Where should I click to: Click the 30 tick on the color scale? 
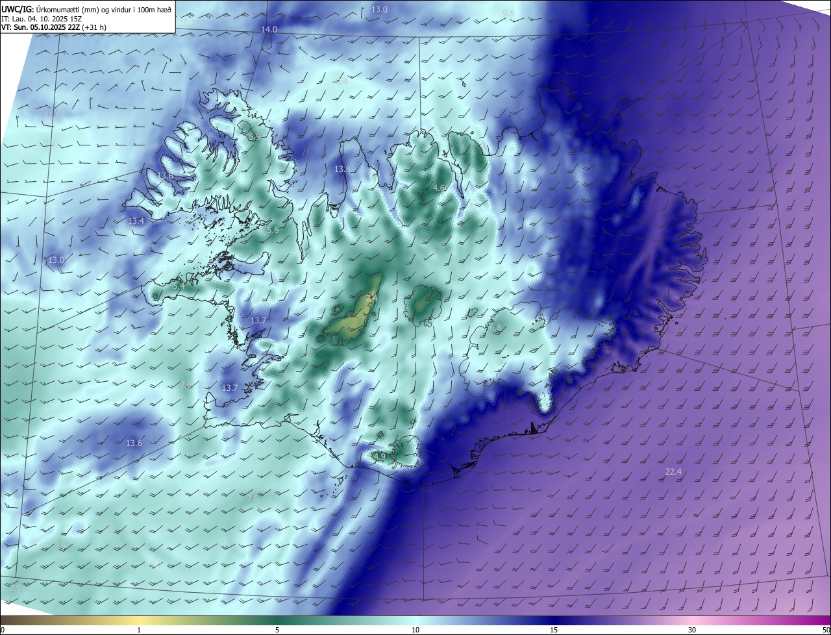coord(692,630)
